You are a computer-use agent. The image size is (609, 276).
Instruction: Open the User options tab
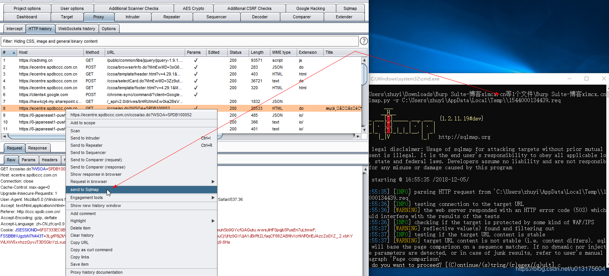tap(72, 8)
